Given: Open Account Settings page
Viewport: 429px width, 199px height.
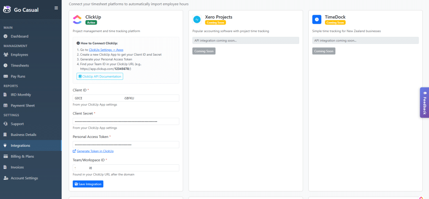Looking at the screenshot, I should coord(24,178).
